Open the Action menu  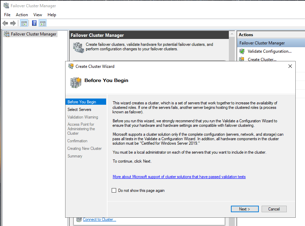(x=22, y=15)
